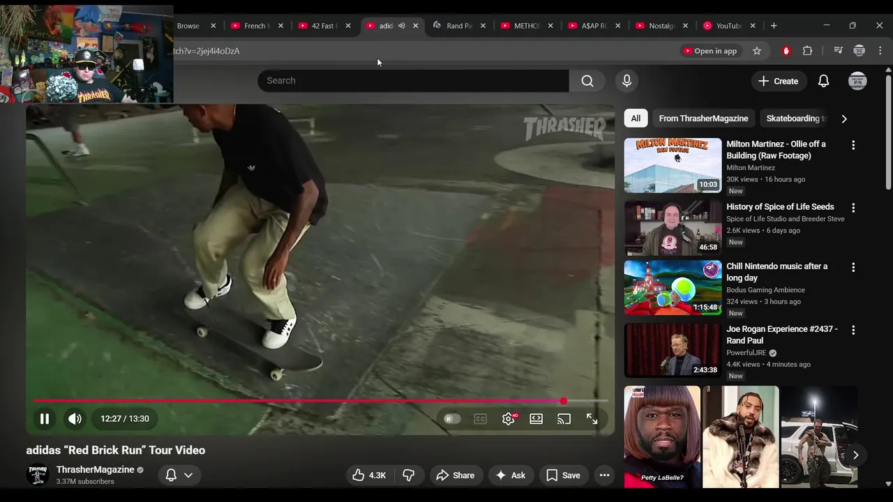Seek to the red progress bar scrubber
The image size is (893, 502).
[x=563, y=401]
